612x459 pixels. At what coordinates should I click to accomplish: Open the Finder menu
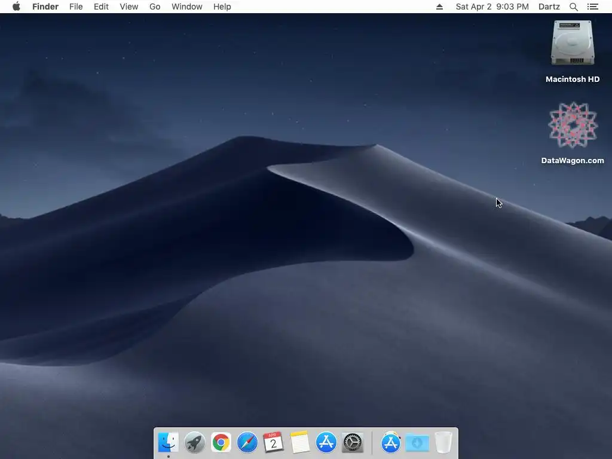(x=45, y=7)
